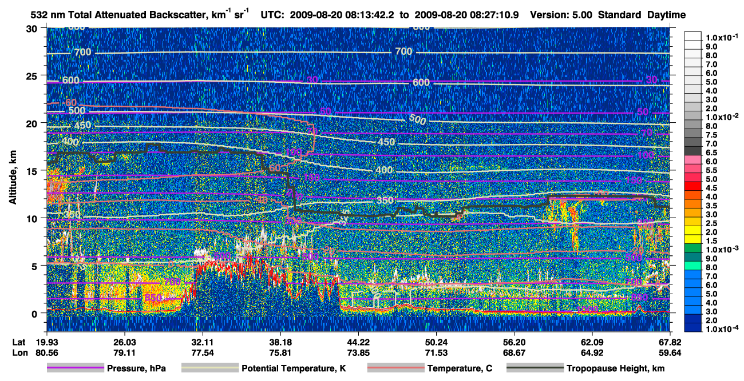This screenshot has width=744, height=381.
Task: Click longitude value 75.81
Action: pos(280,353)
